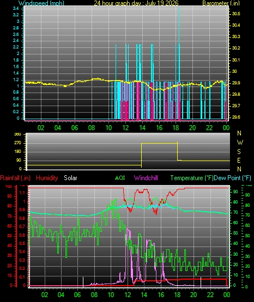Click hour 12 under the windspeed graph
The width and height of the screenshot is (254, 302).
[125, 128]
